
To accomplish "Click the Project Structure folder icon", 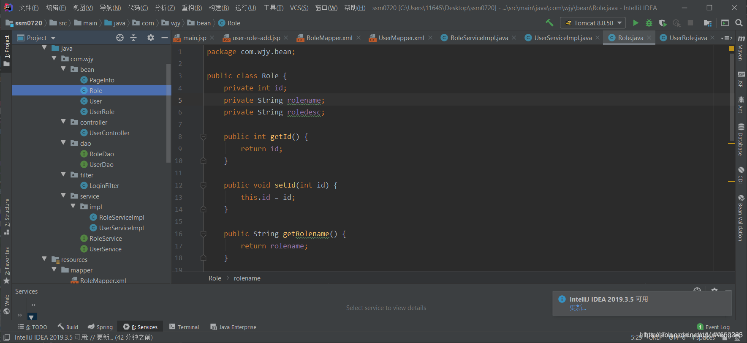I will [708, 23].
